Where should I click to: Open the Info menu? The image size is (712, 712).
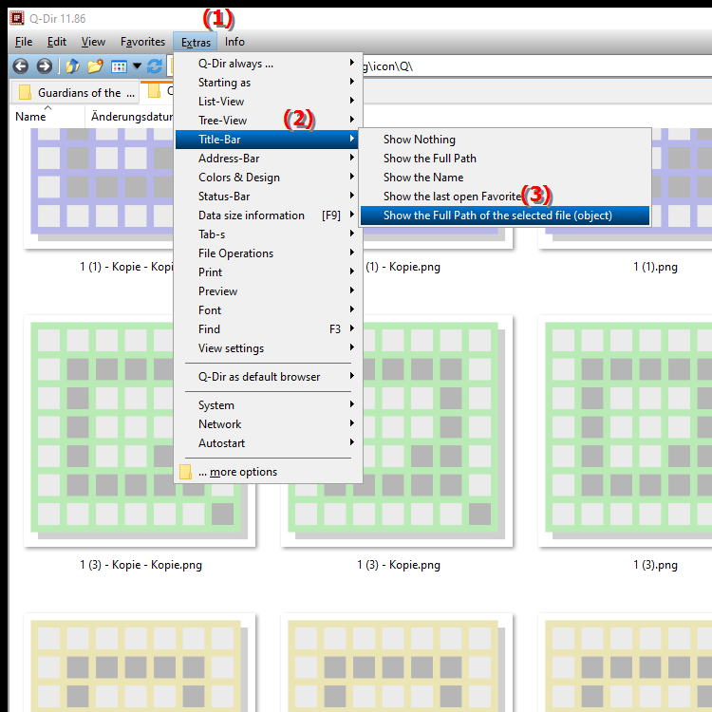(234, 42)
